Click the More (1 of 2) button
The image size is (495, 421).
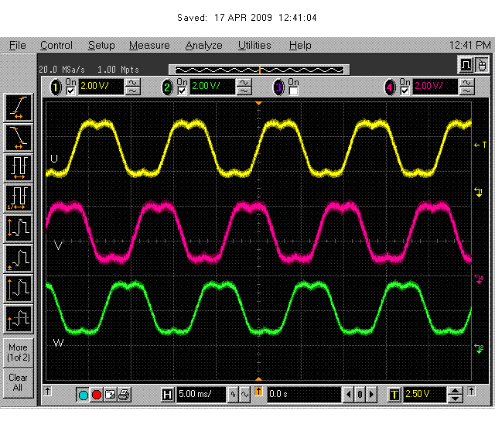tap(19, 353)
